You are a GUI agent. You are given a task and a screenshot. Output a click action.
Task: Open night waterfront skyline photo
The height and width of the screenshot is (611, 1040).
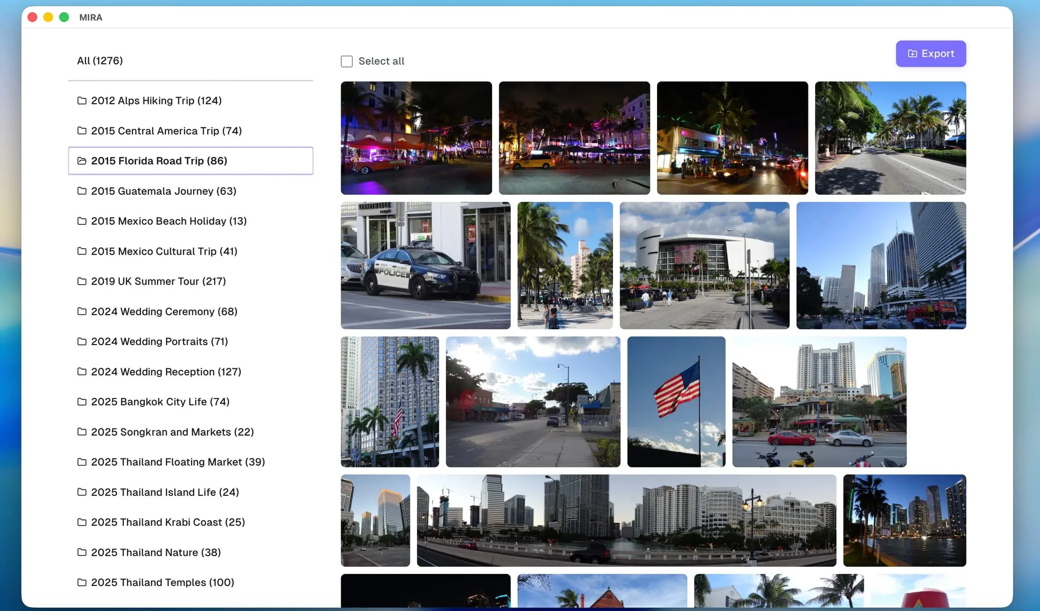pyautogui.click(x=904, y=521)
